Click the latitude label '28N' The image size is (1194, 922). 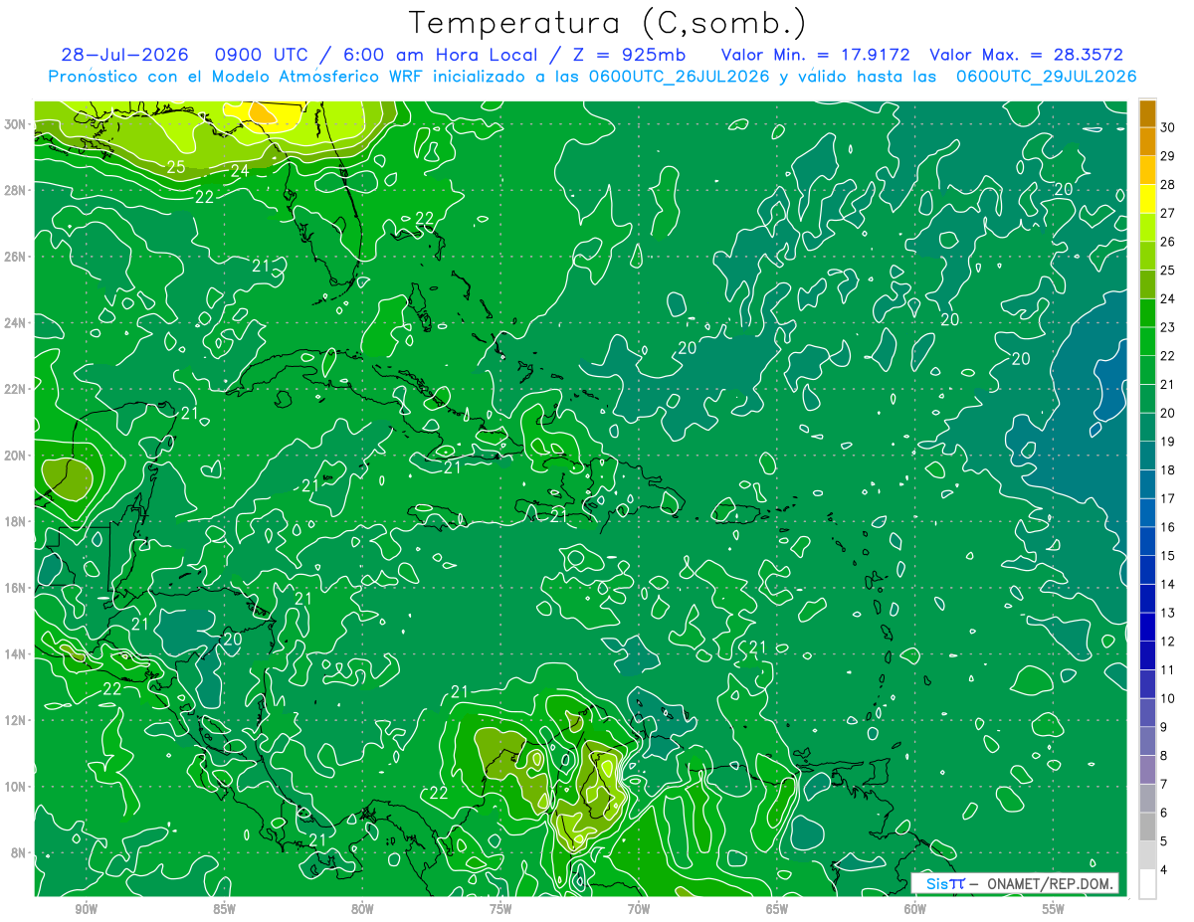[x=15, y=190]
